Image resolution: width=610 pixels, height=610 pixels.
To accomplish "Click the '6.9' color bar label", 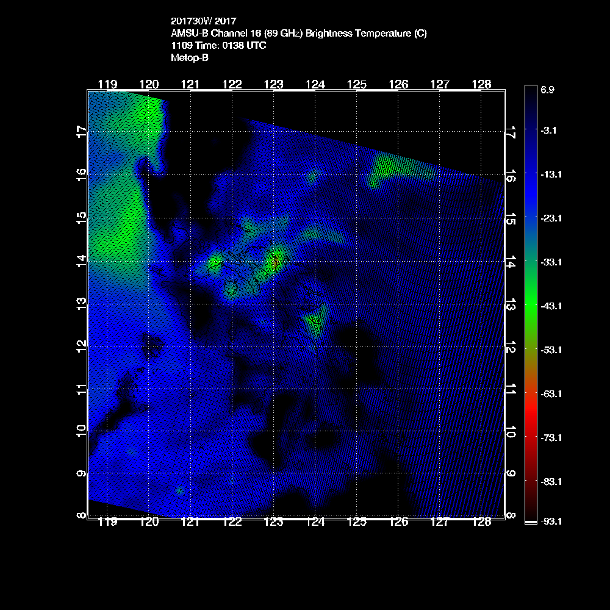I will [547, 90].
